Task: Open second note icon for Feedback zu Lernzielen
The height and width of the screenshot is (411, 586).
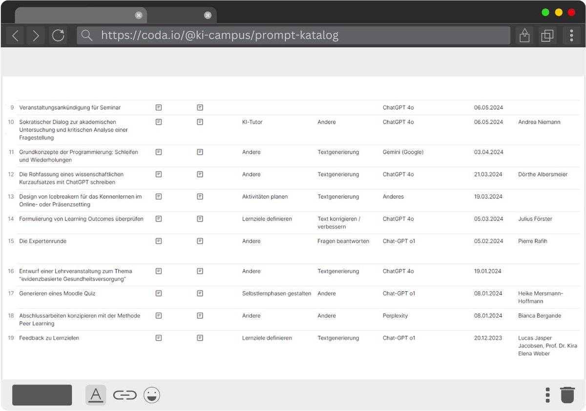Action: (200, 338)
